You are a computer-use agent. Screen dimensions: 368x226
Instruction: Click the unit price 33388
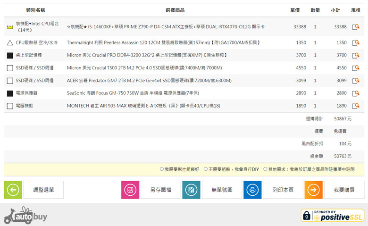(x=300, y=27)
